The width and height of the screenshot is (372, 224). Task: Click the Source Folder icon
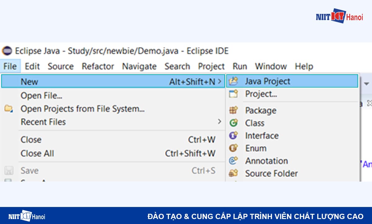coord(233,173)
